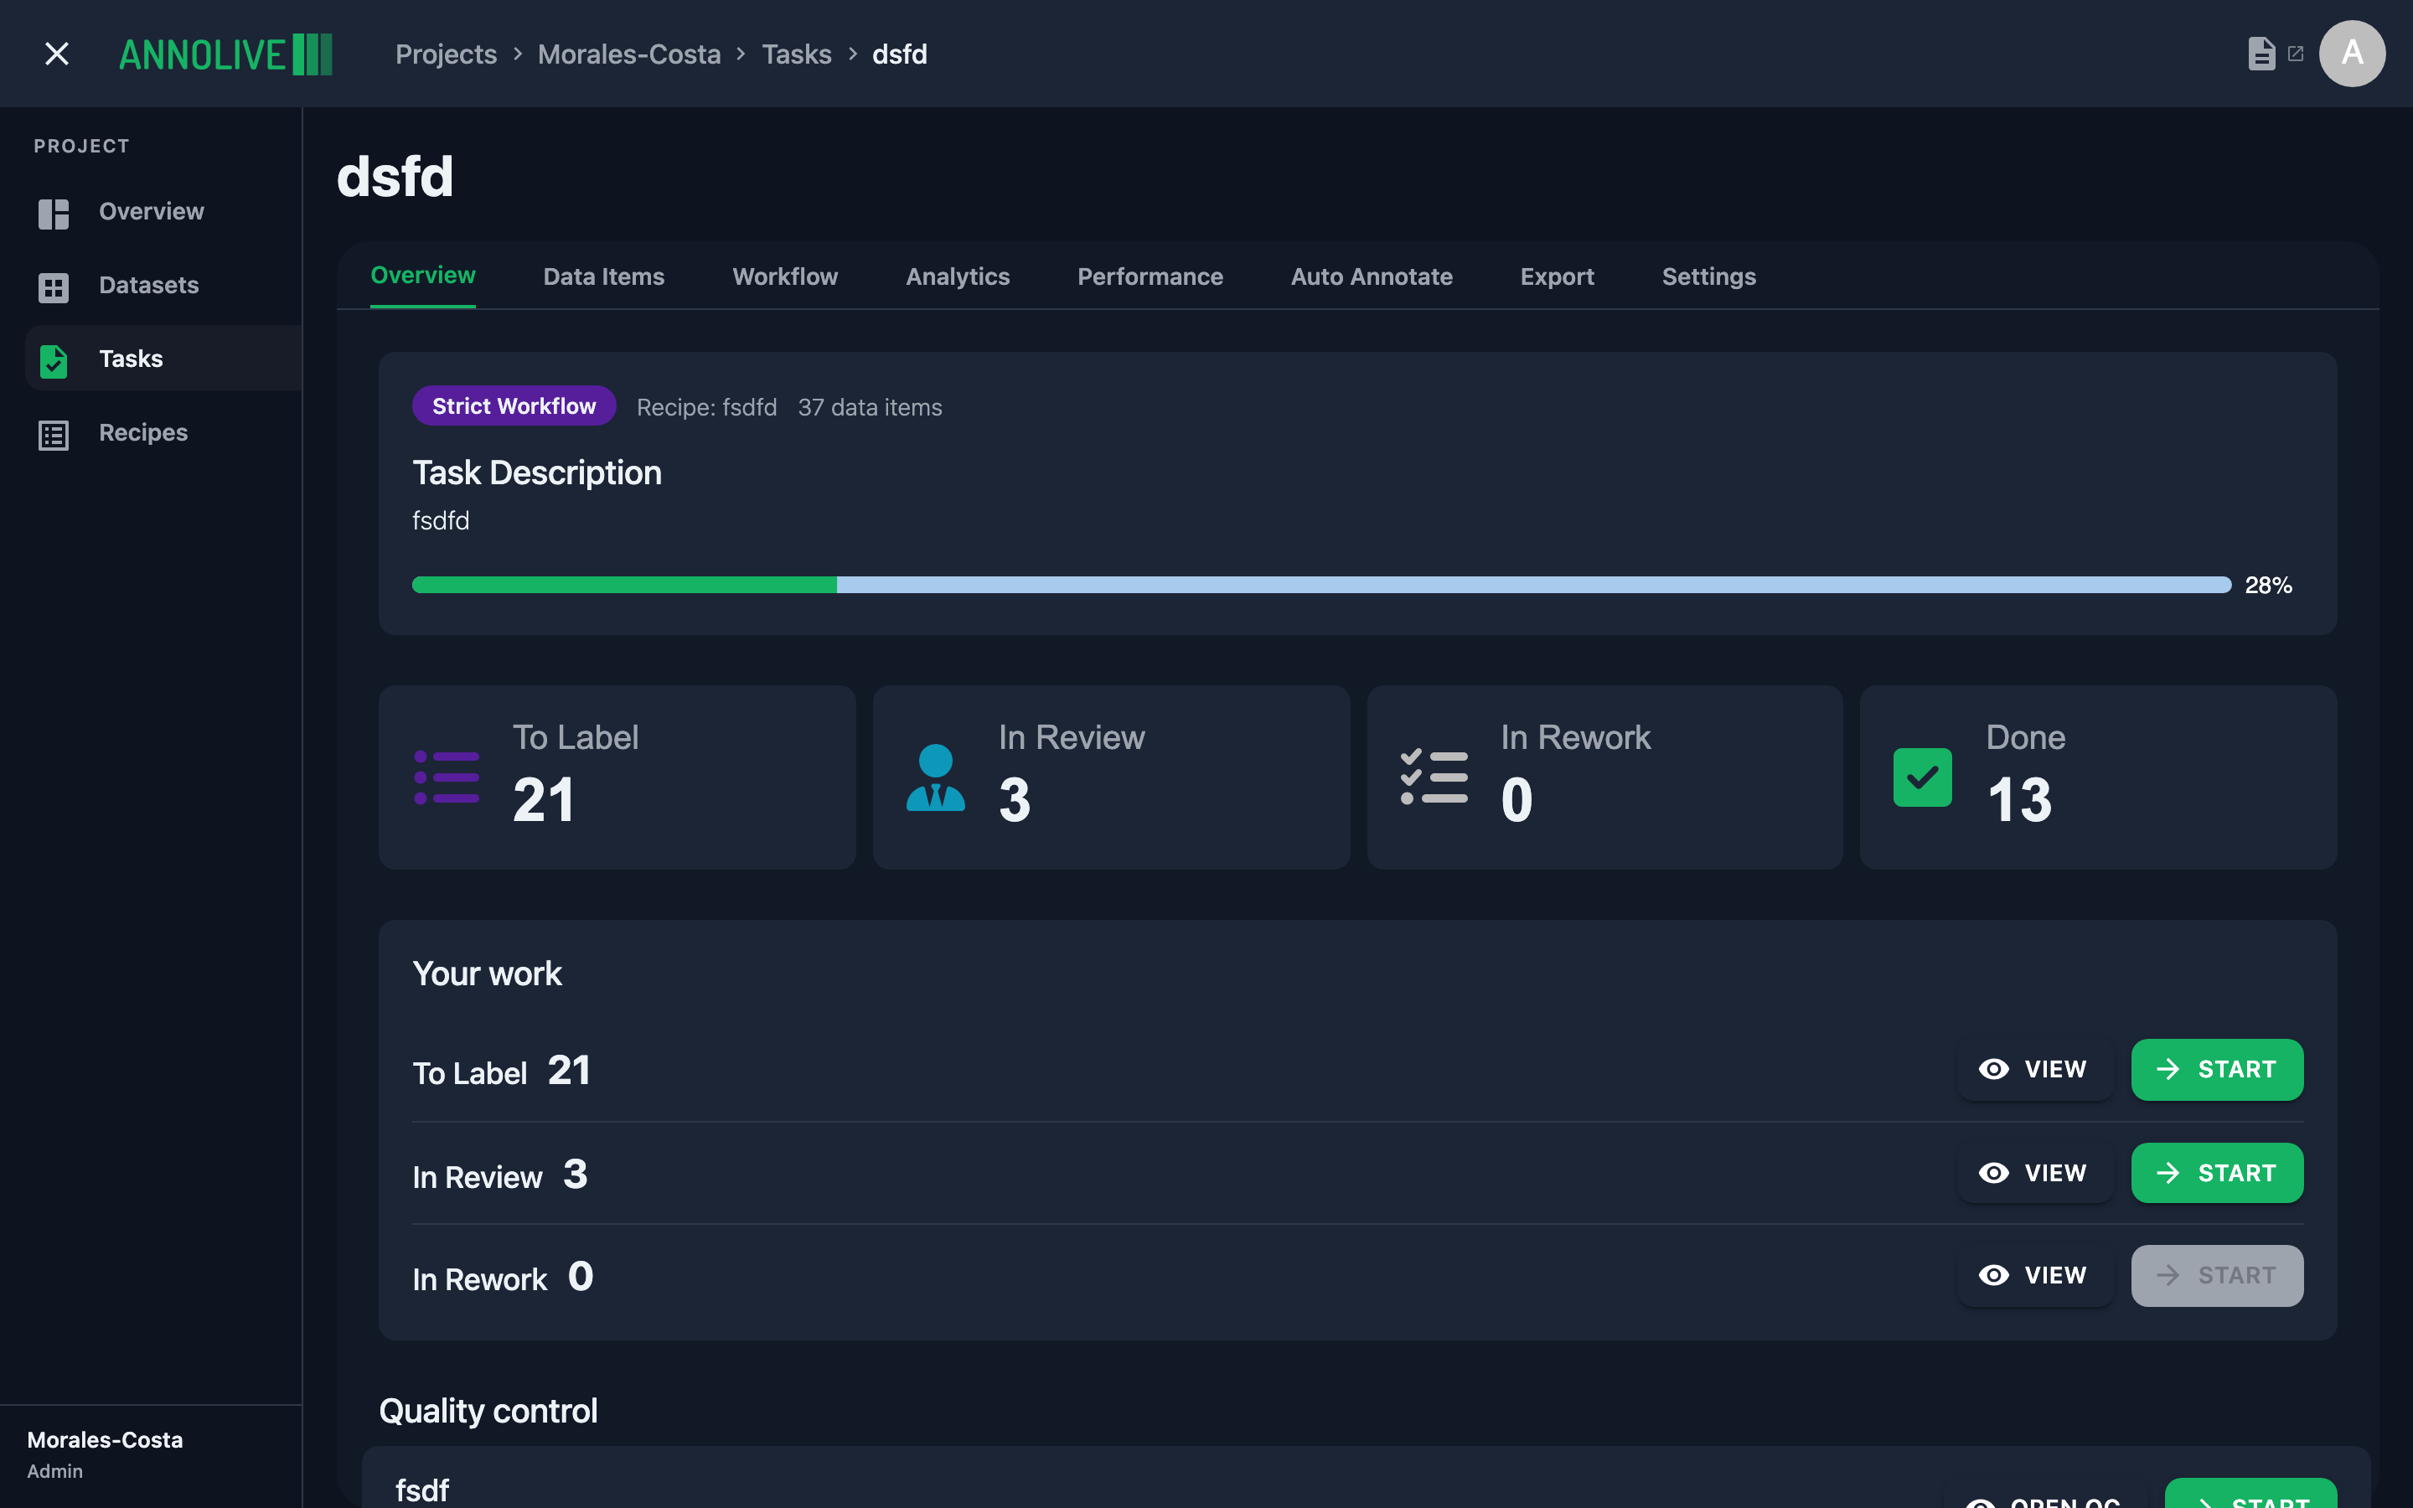
Task: Close the sidebar with the X icon
Action: point(57,54)
